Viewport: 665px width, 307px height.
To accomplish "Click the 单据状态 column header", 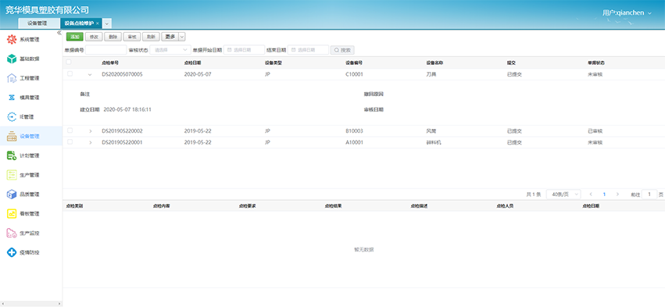I will tap(596, 62).
